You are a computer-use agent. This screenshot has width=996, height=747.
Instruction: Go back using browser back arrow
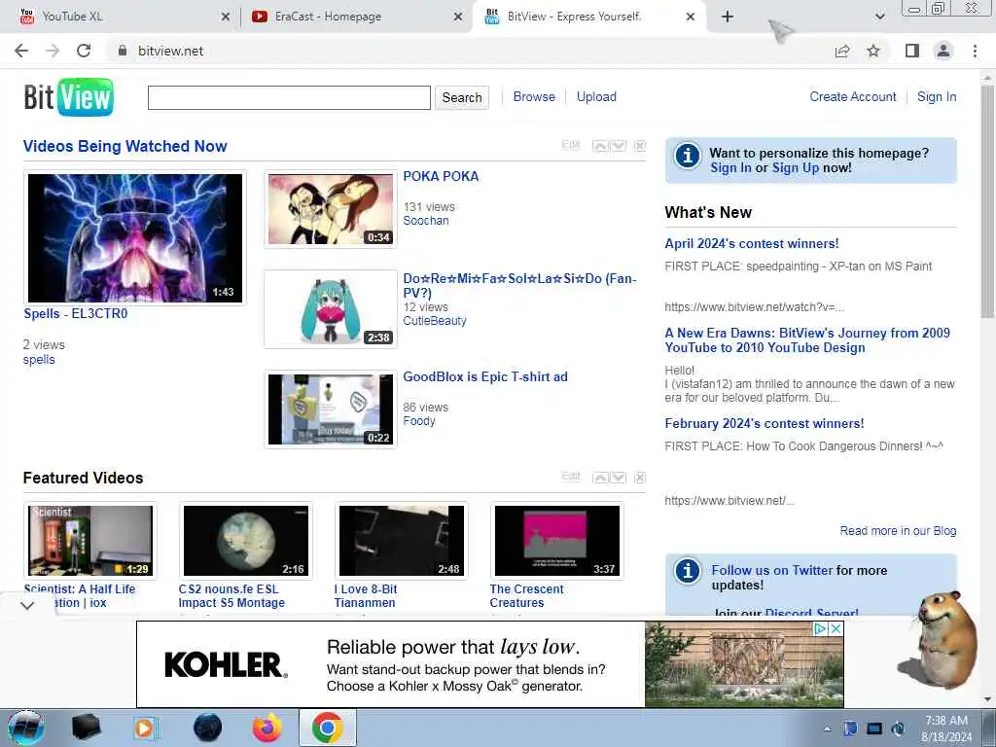pos(21,51)
